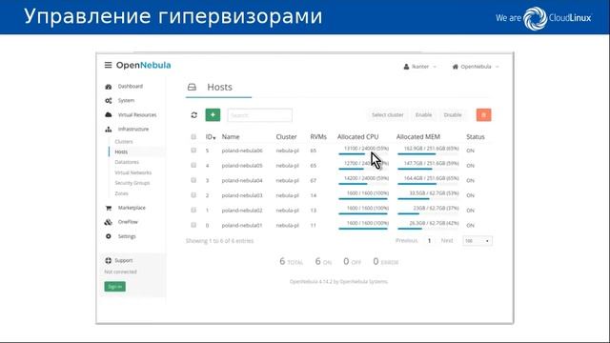Open Virtual Resources menu
The height and width of the screenshot is (343, 610).
[137, 115]
